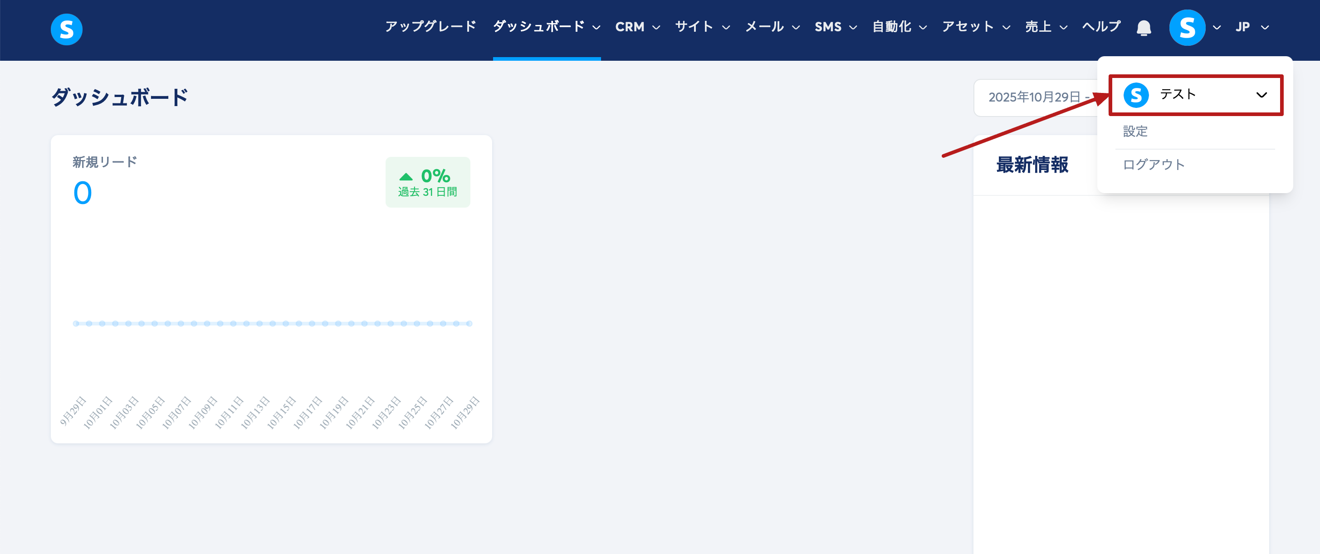Screen dimensions: 1320x554
Task: Choose ログアウト from the profile menu
Action: (1154, 165)
